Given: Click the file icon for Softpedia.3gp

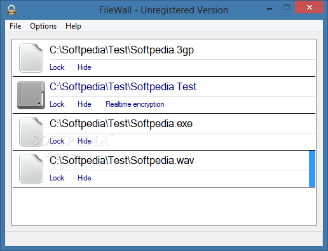Looking at the screenshot, I should [31, 58].
